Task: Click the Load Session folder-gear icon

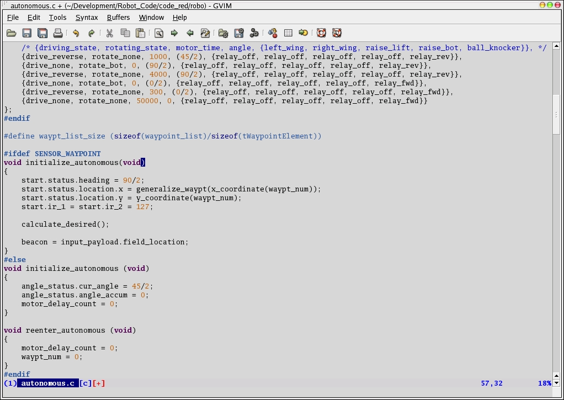Action: 224,33
